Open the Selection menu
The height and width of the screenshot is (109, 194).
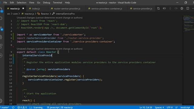(22, 3)
